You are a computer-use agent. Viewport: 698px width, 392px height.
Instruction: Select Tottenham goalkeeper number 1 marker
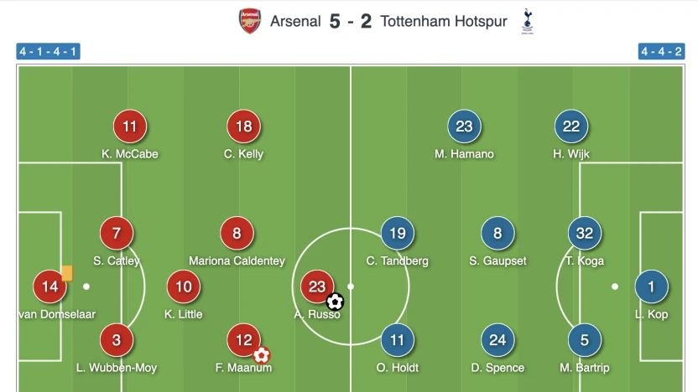651,286
